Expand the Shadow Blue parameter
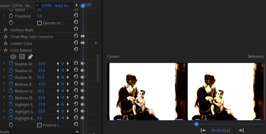Viewport: 266px width, 134px height. (4, 77)
